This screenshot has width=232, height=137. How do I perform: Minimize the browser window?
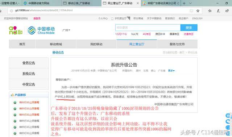(217, 3)
